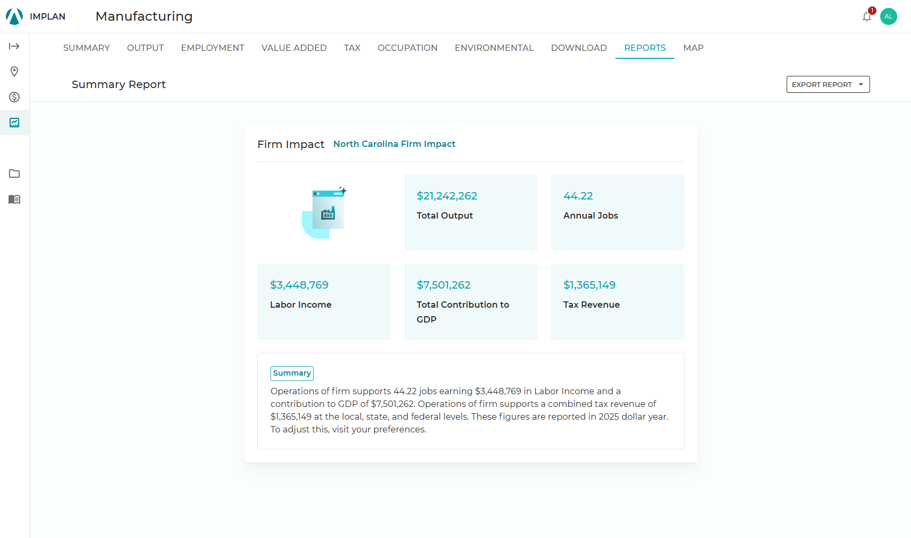This screenshot has width=911, height=538.
Task: Switch to the MAP tab
Action: tap(693, 48)
